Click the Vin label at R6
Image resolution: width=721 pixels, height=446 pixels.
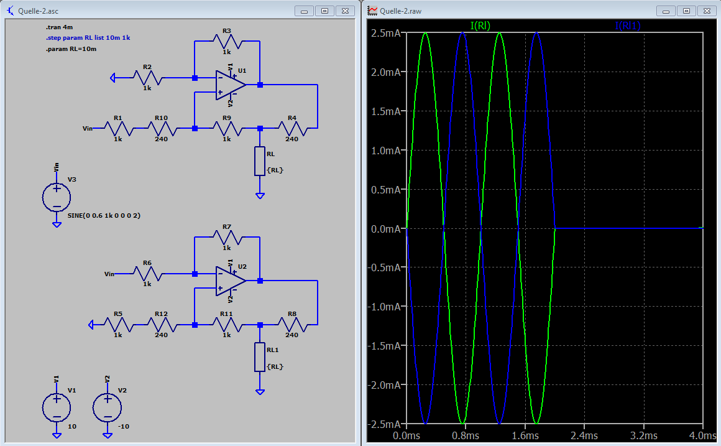(109, 274)
